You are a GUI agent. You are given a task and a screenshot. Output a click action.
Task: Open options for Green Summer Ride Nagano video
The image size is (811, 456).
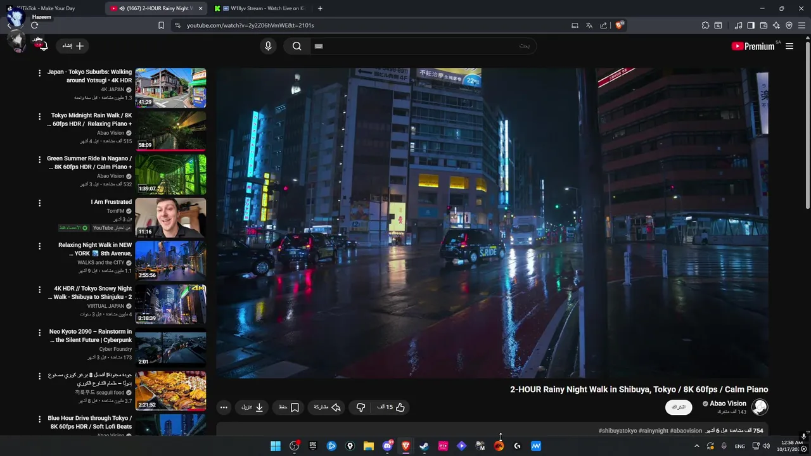[x=39, y=160]
